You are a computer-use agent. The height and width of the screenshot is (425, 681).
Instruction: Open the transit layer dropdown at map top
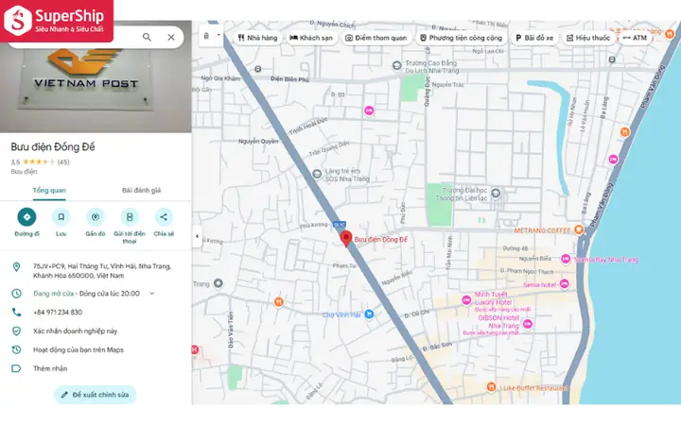point(212,35)
